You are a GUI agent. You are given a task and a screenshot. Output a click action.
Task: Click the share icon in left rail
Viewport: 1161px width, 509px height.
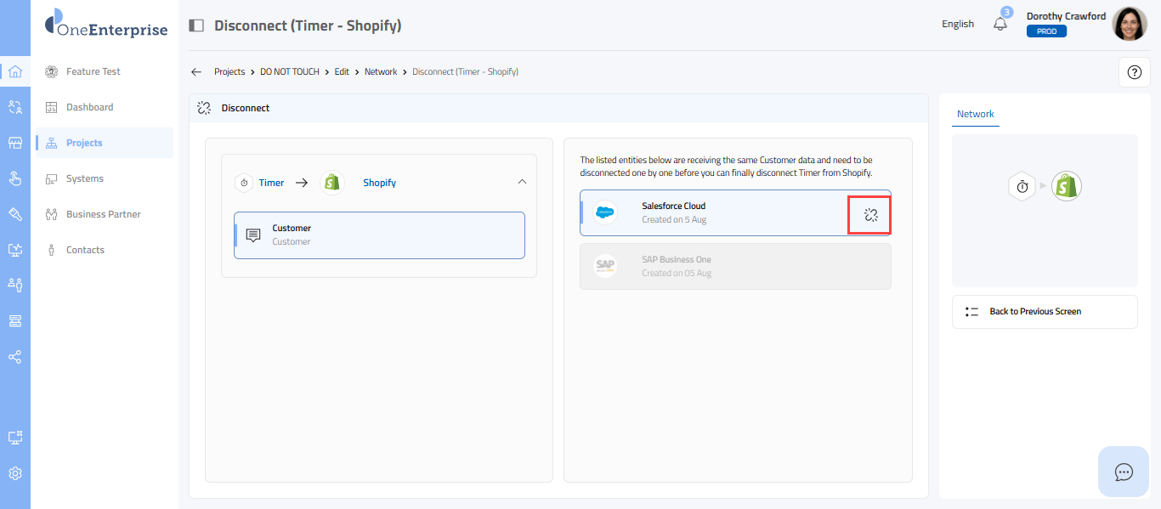pyautogui.click(x=15, y=357)
